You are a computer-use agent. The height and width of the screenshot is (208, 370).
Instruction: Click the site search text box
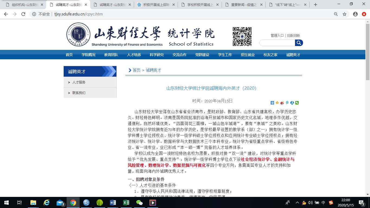click(x=277, y=43)
